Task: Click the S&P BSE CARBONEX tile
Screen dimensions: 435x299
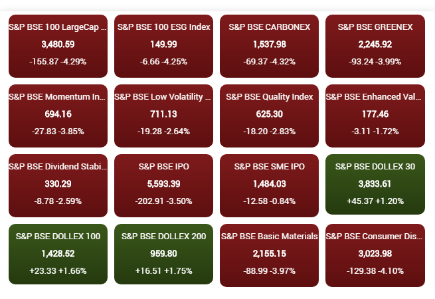Action: 269,45
